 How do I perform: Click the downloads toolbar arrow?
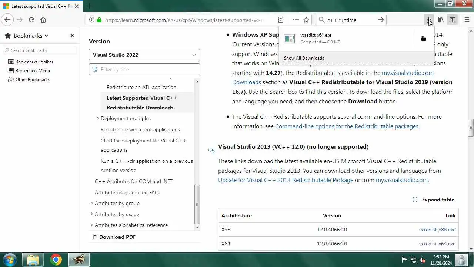(x=429, y=20)
